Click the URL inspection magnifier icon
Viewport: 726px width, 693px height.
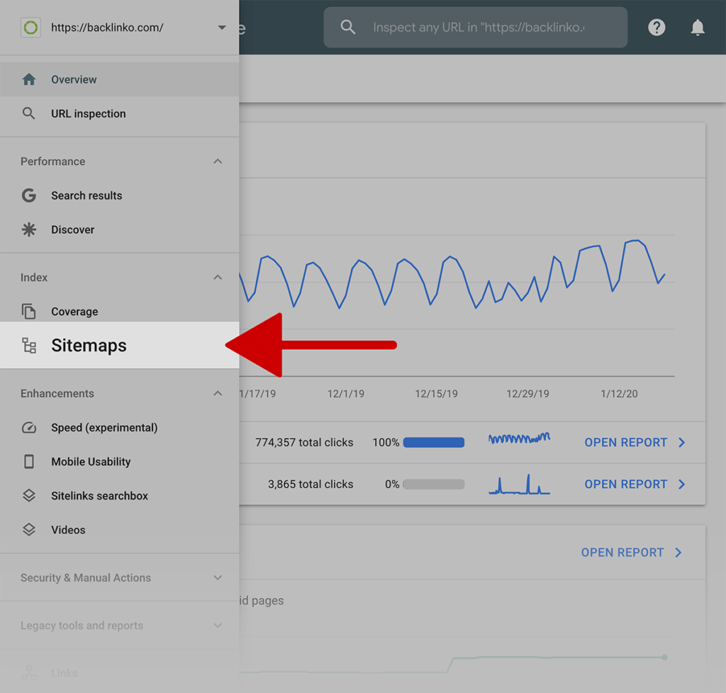point(29,113)
